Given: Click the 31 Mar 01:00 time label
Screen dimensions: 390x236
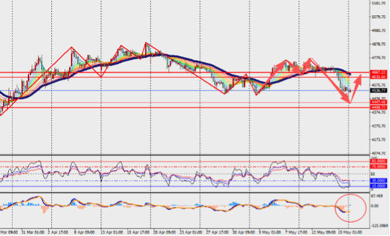Looking at the screenshot, I should pos(33,232).
